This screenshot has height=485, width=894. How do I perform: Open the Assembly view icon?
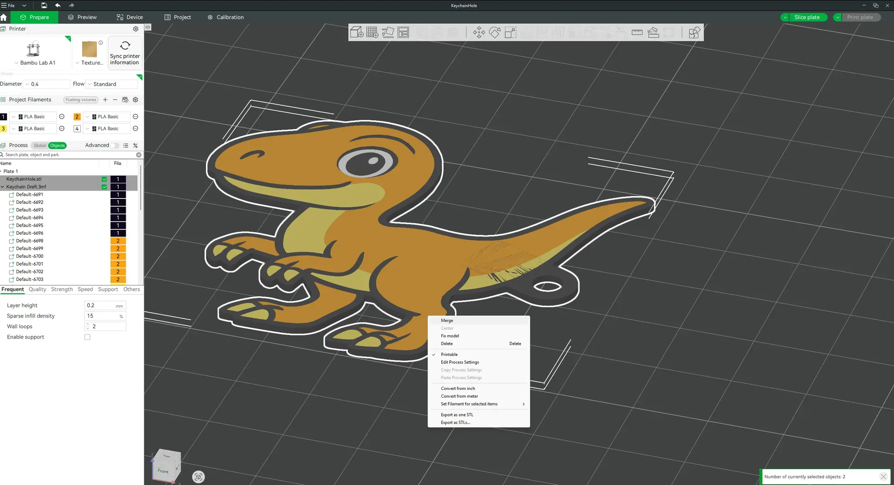[x=694, y=32]
